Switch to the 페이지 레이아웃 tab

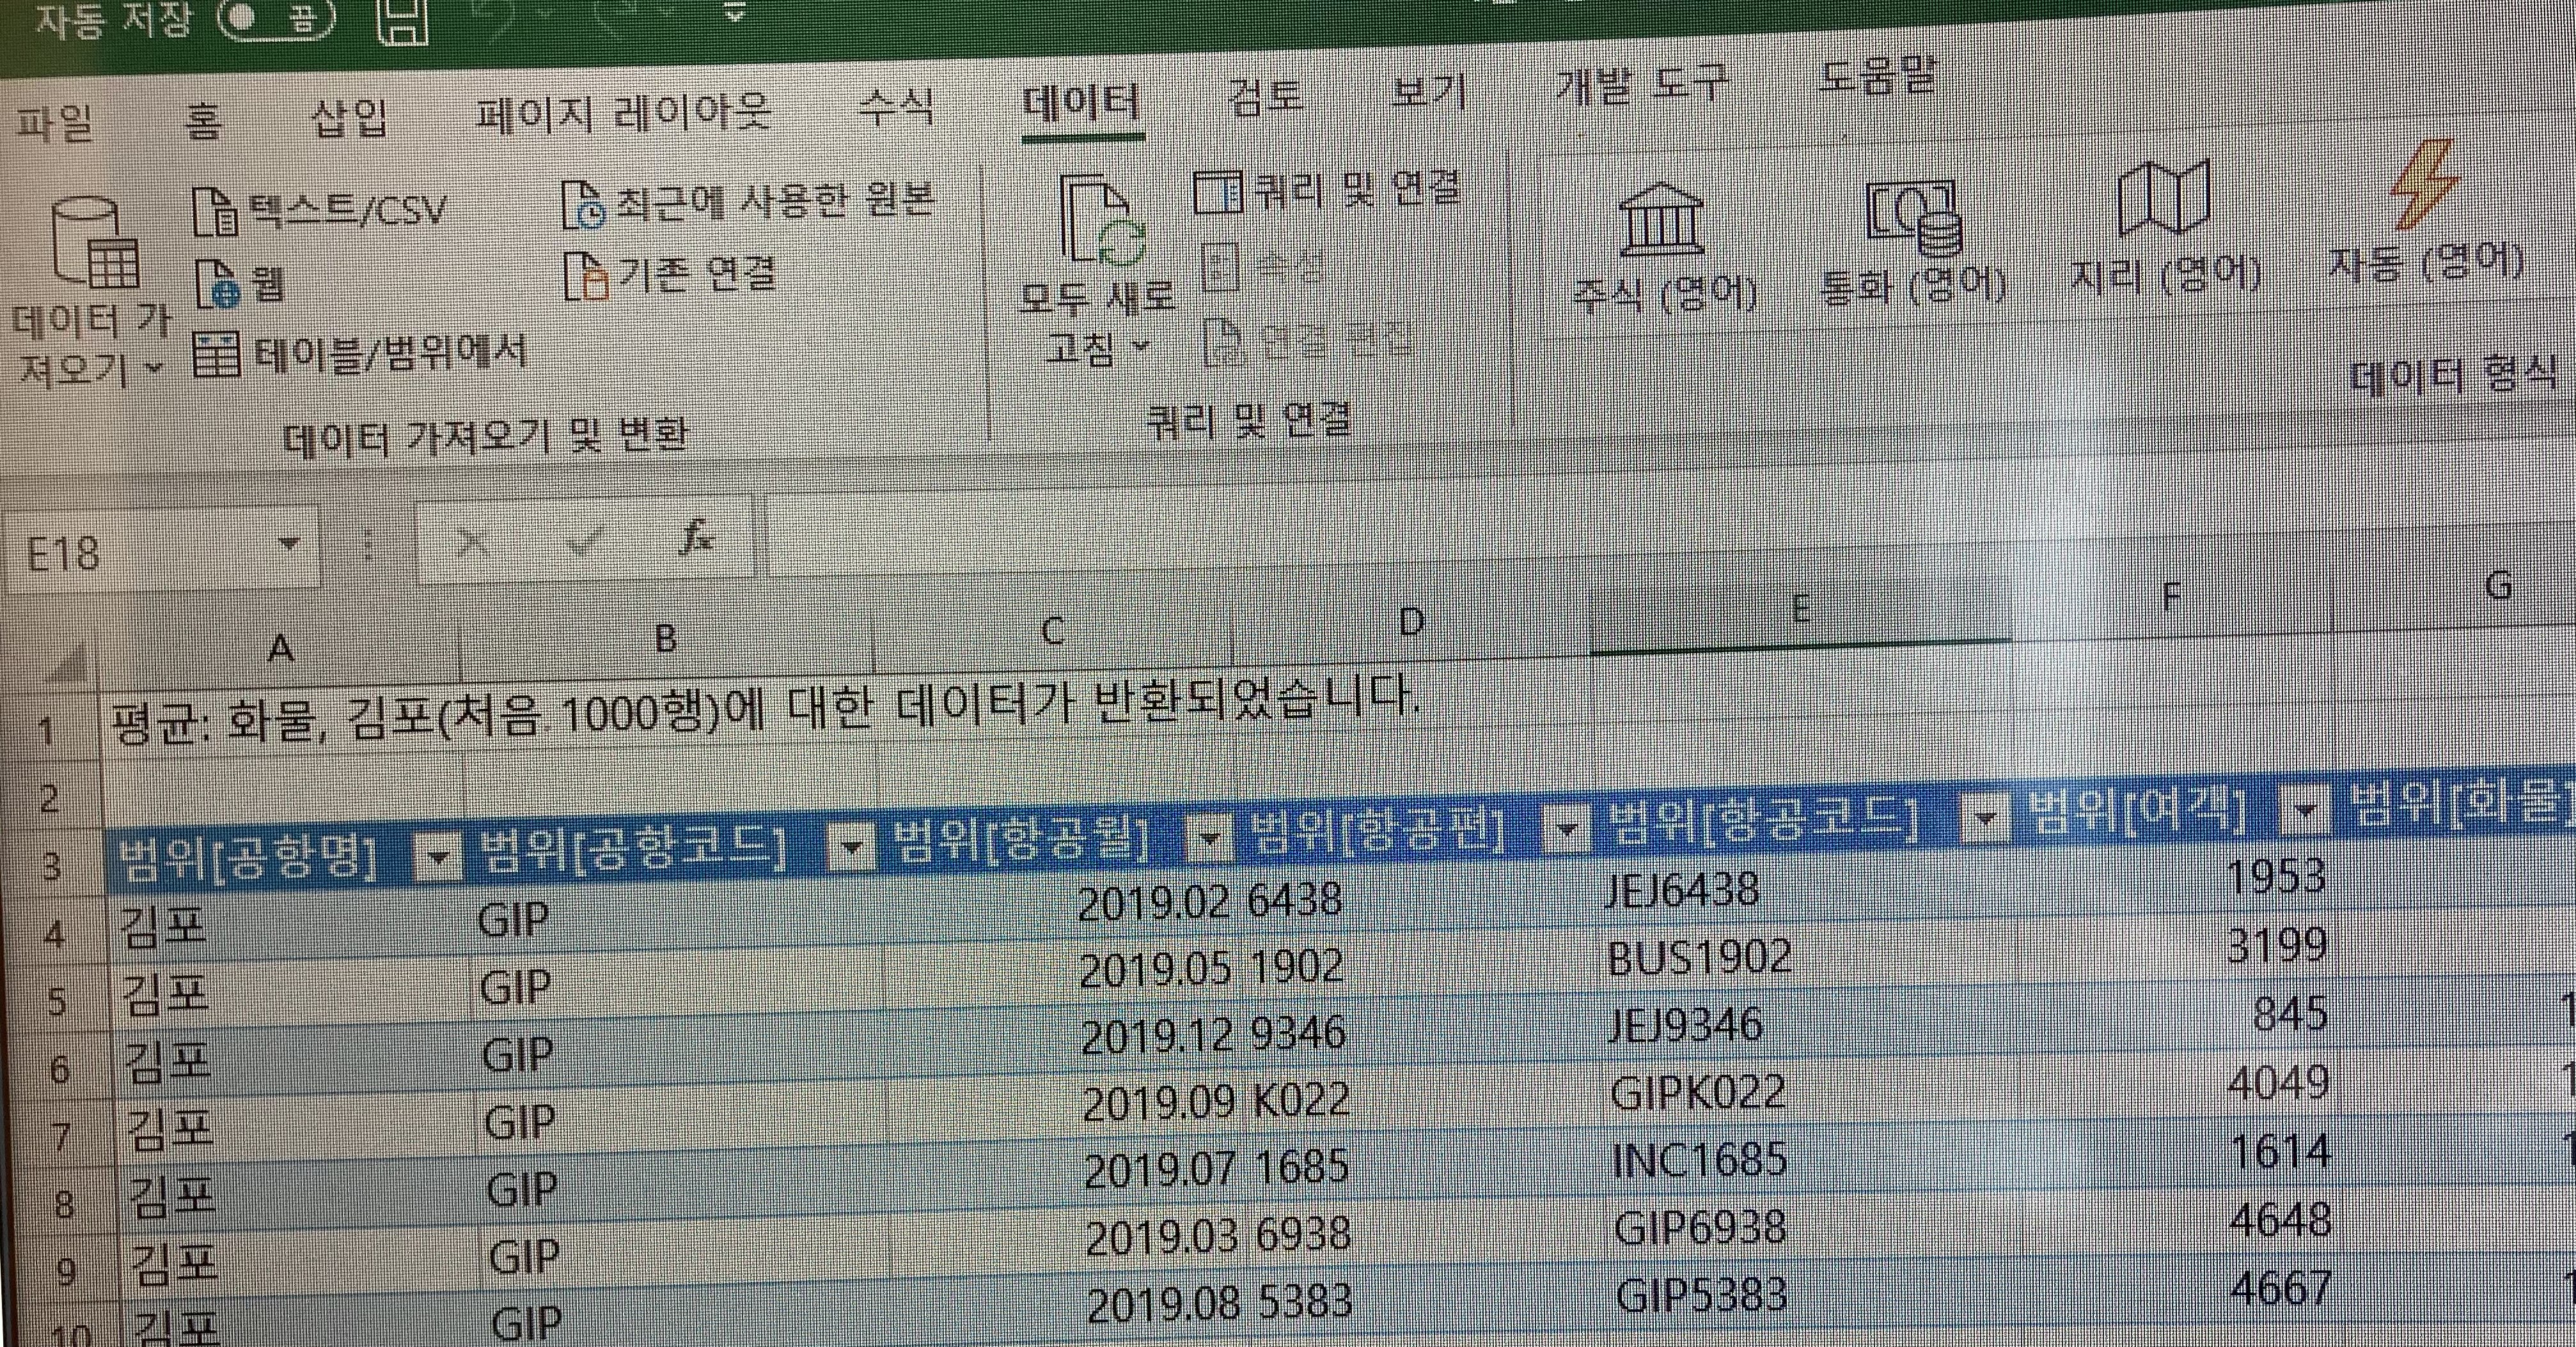pyautogui.click(x=622, y=115)
